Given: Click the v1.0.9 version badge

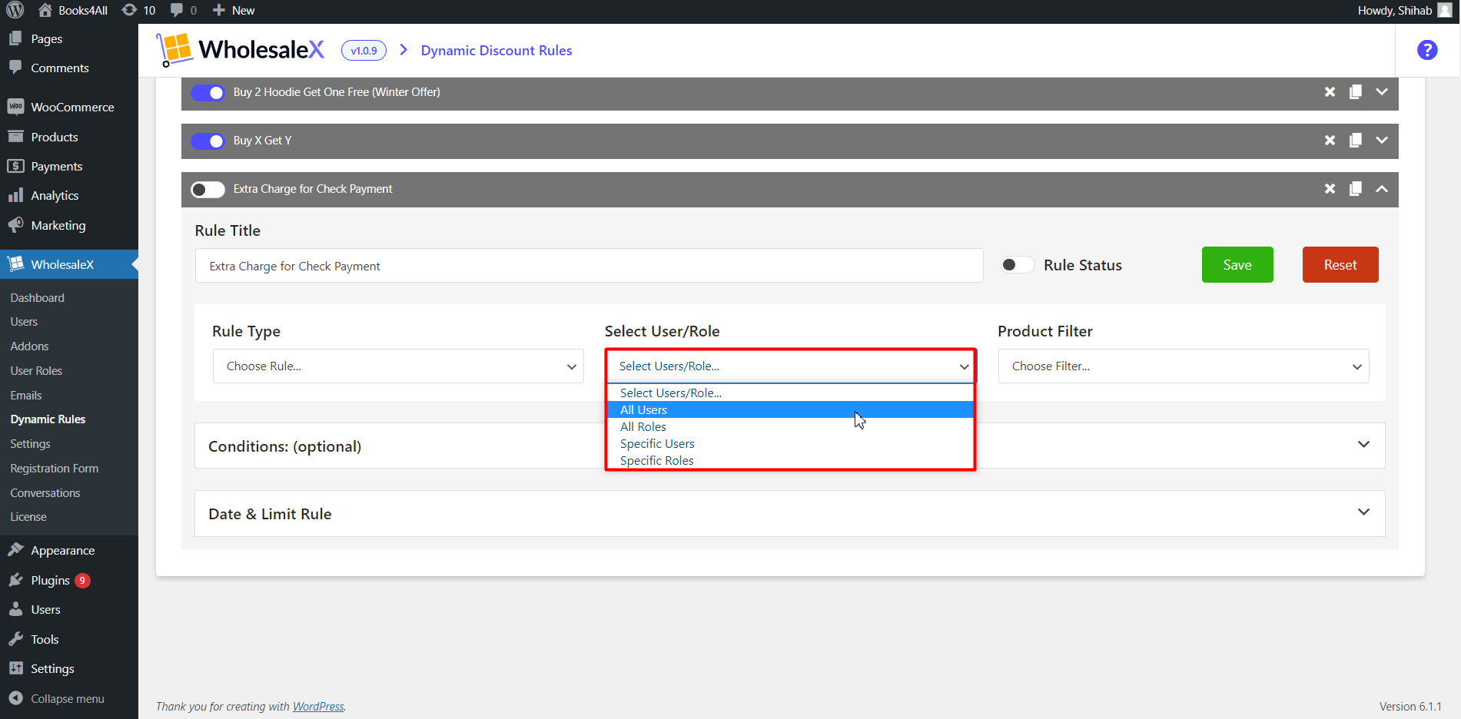Looking at the screenshot, I should click(364, 51).
